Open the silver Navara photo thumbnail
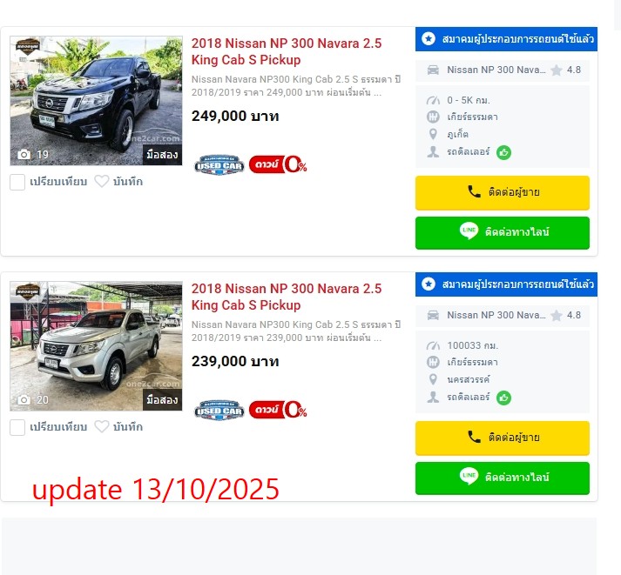 coord(96,346)
